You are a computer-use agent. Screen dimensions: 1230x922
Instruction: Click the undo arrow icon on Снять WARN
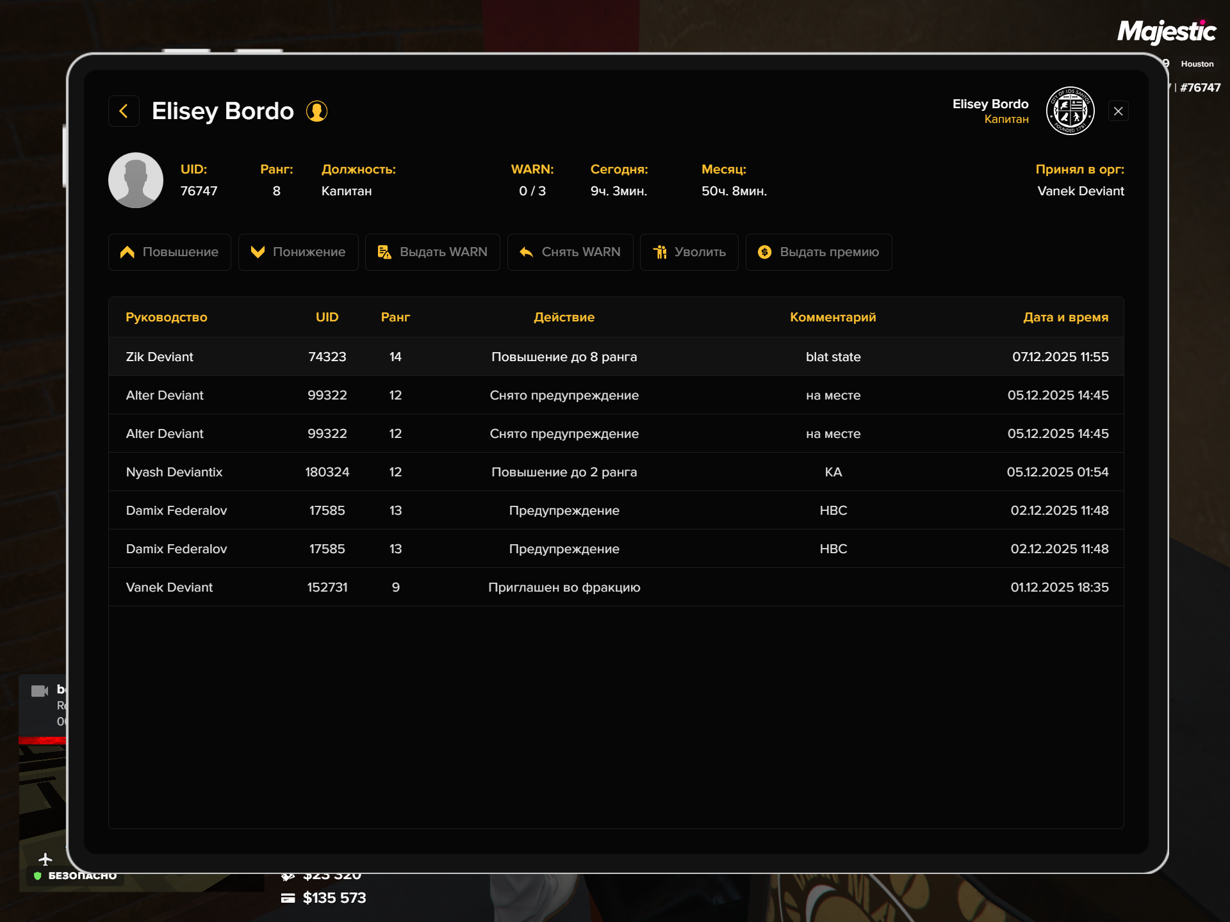pos(526,252)
